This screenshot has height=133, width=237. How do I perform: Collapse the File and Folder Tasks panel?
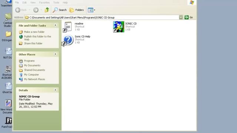[55, 25]
